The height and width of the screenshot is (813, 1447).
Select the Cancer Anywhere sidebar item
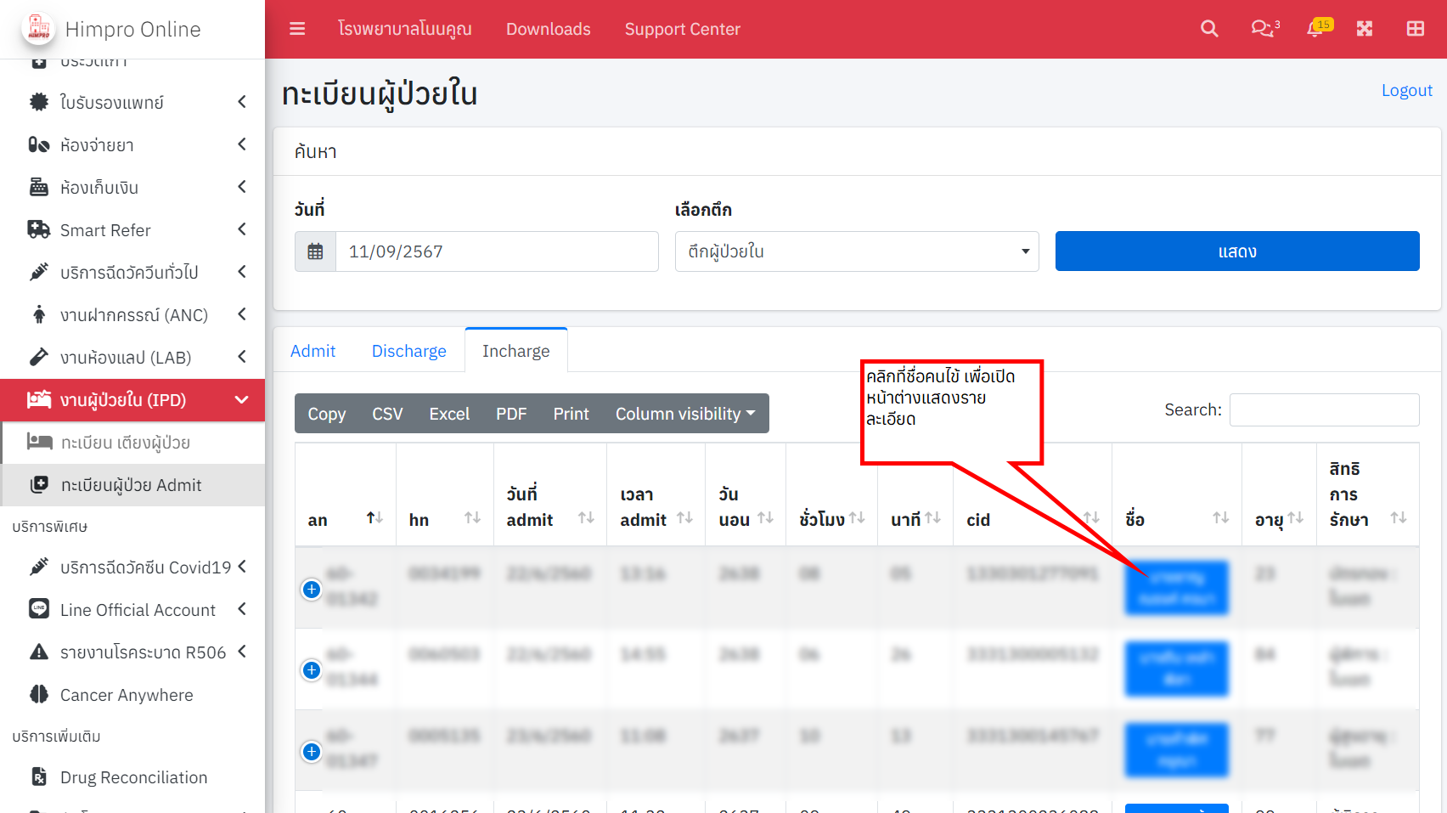[126, 694]
